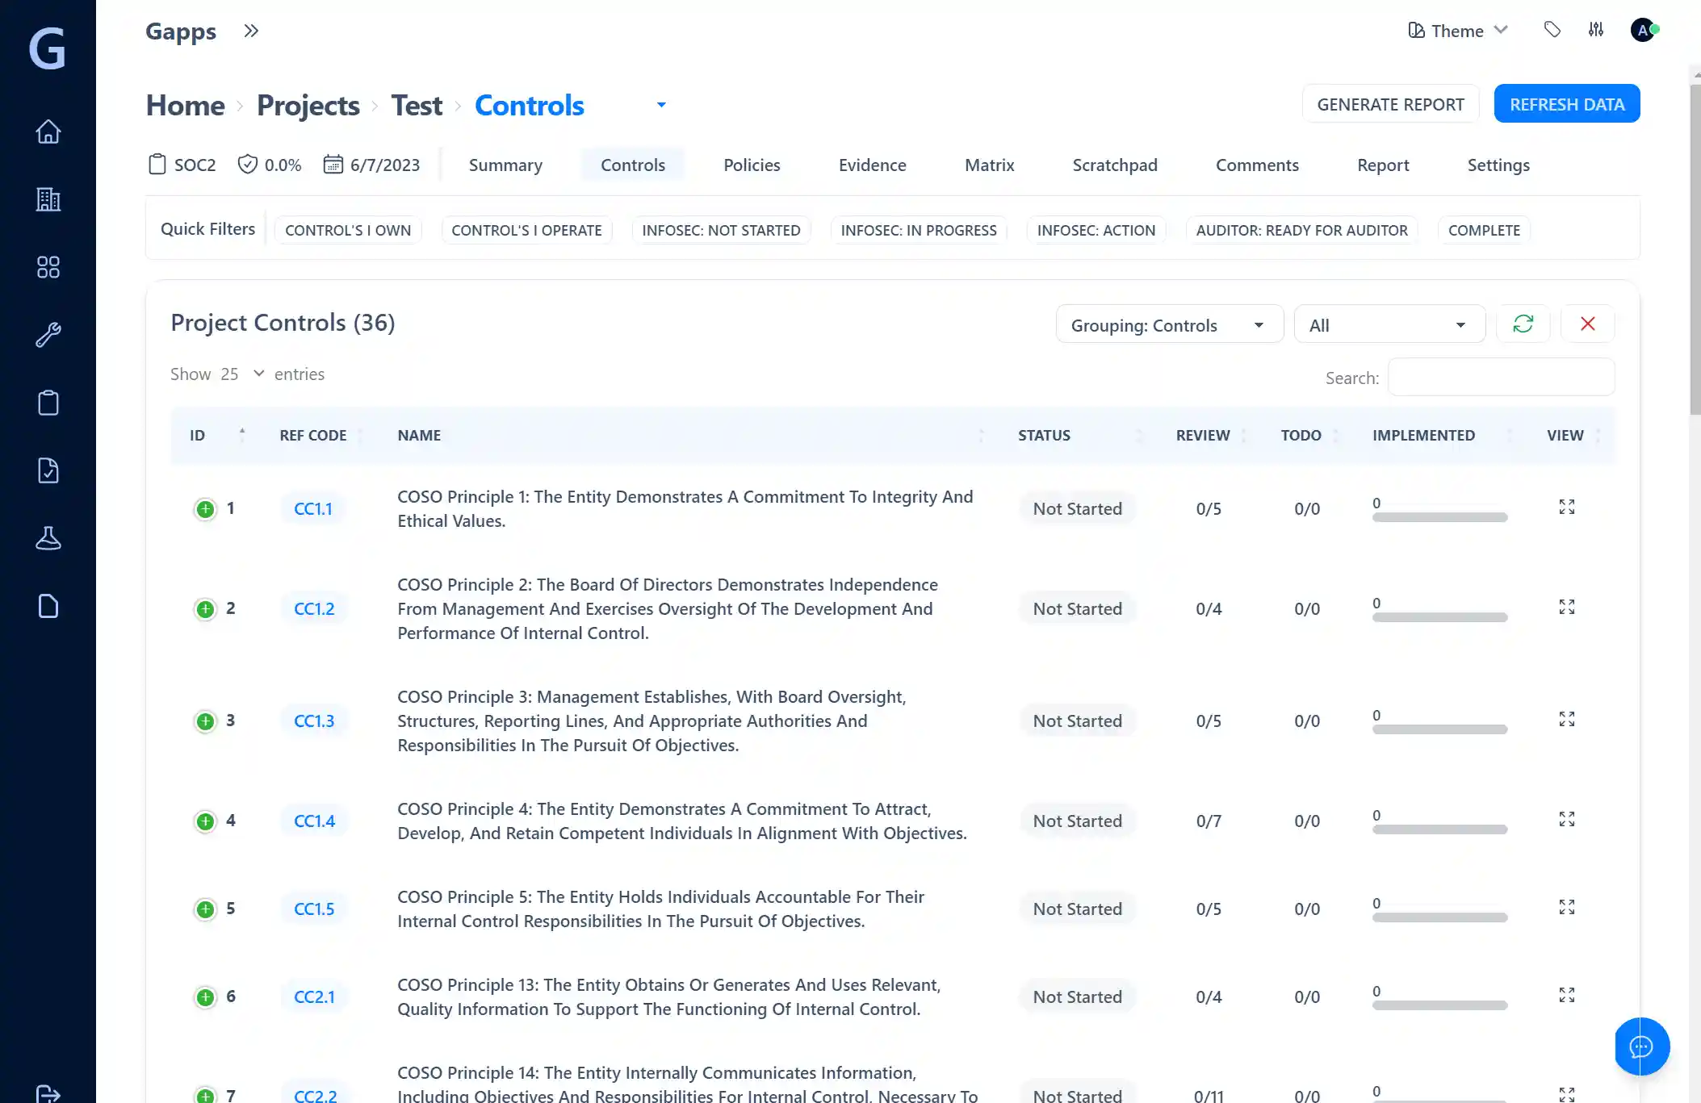Image resolution: width=1701 pixels, height=1103 pixels.
Task: Click the wrench tools sidebar icon
Action: (x=48, y=335)
